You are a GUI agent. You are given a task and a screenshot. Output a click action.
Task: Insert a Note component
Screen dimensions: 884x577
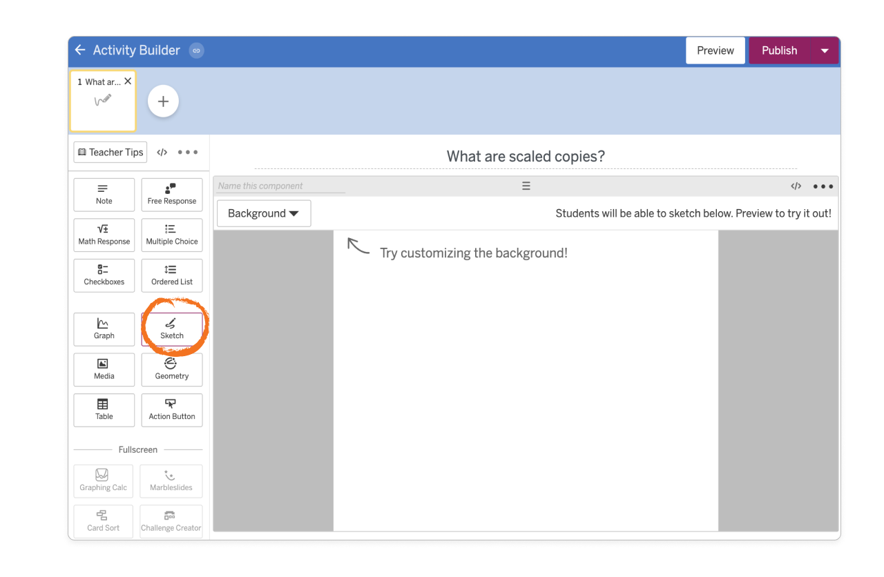tap(104, 194)
